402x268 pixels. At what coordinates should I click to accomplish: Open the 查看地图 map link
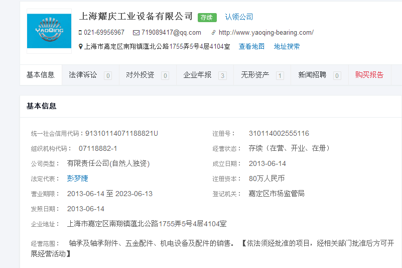click(251, 47)
